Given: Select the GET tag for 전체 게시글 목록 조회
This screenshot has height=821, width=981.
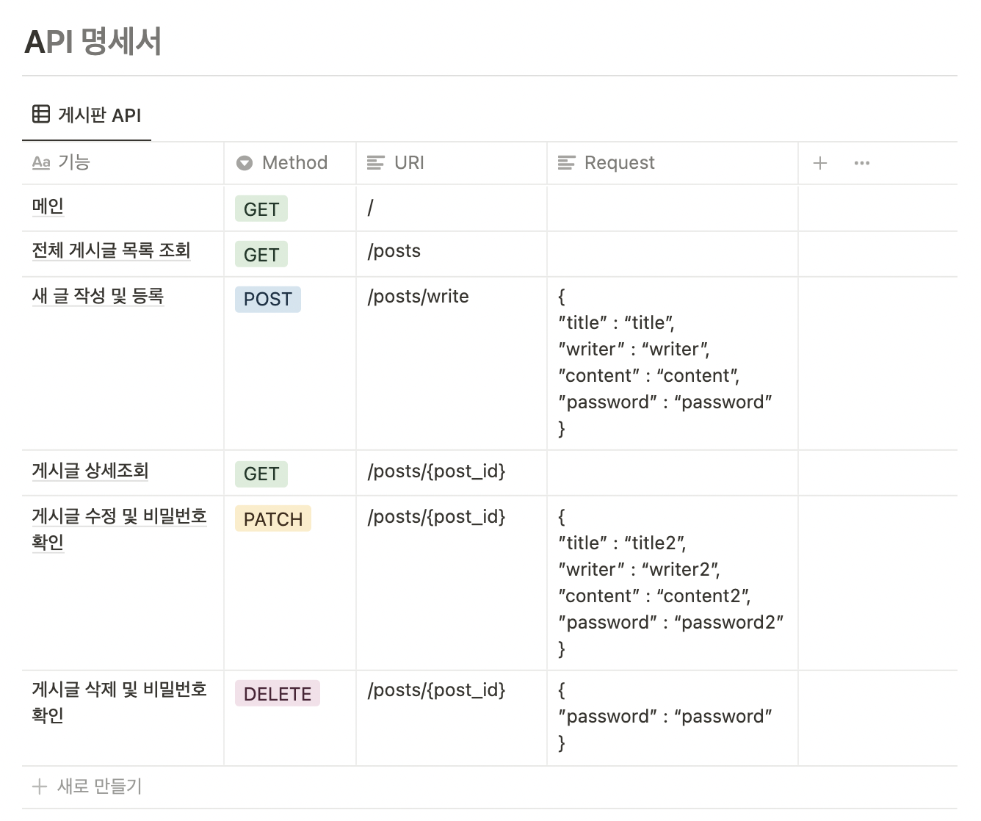Looking at the screenshot, I should point(261,255).
